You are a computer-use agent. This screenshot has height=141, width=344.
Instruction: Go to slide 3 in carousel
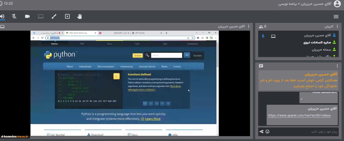click(x=157, y=103)
